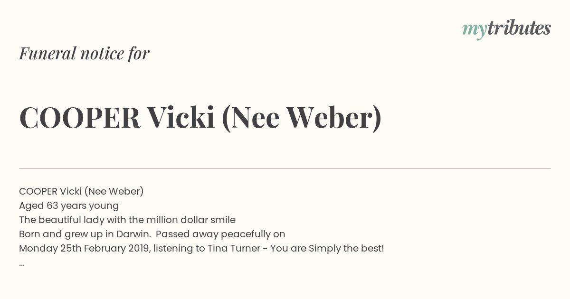
Task: Click the mytributes logo
Action: click(x=506, y=29)
